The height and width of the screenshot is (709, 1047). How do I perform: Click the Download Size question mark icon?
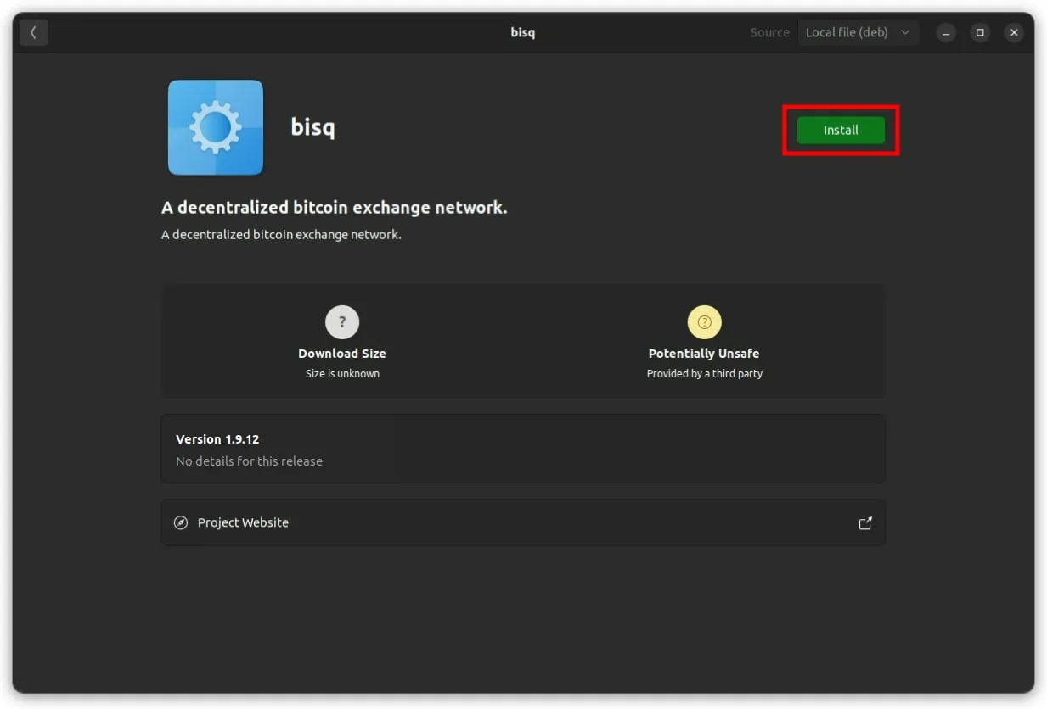click(x=342, y=322)
